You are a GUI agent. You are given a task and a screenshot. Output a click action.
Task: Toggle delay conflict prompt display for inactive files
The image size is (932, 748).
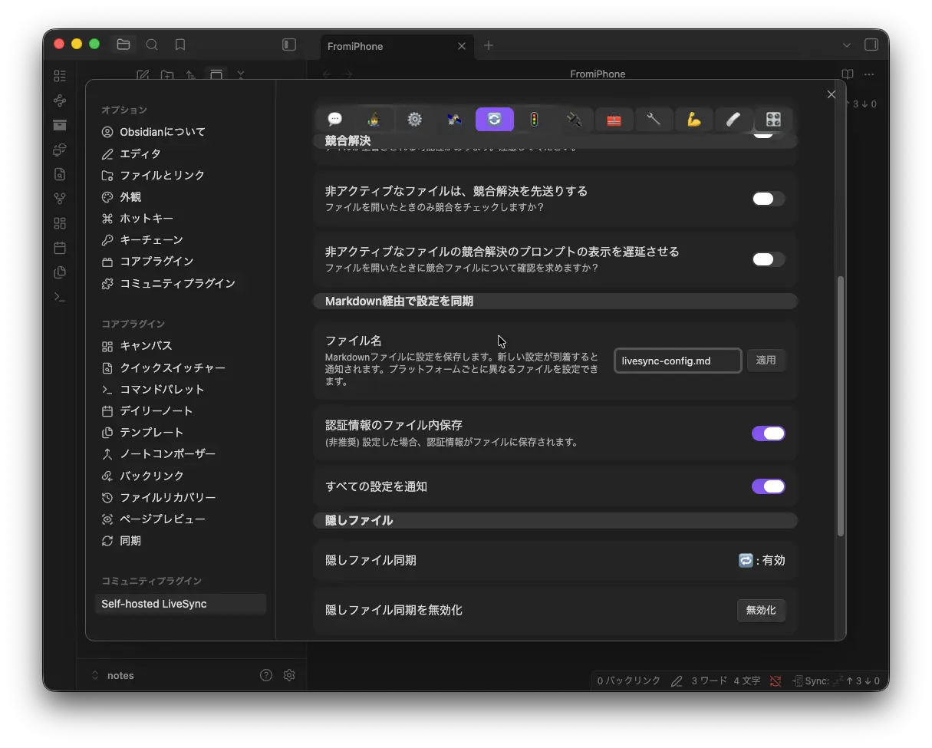pos(768,259)
